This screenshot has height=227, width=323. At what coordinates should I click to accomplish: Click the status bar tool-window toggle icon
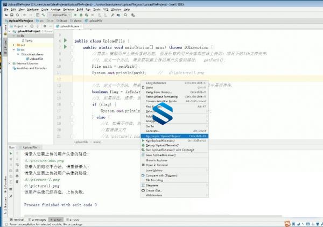coord(6,224)
